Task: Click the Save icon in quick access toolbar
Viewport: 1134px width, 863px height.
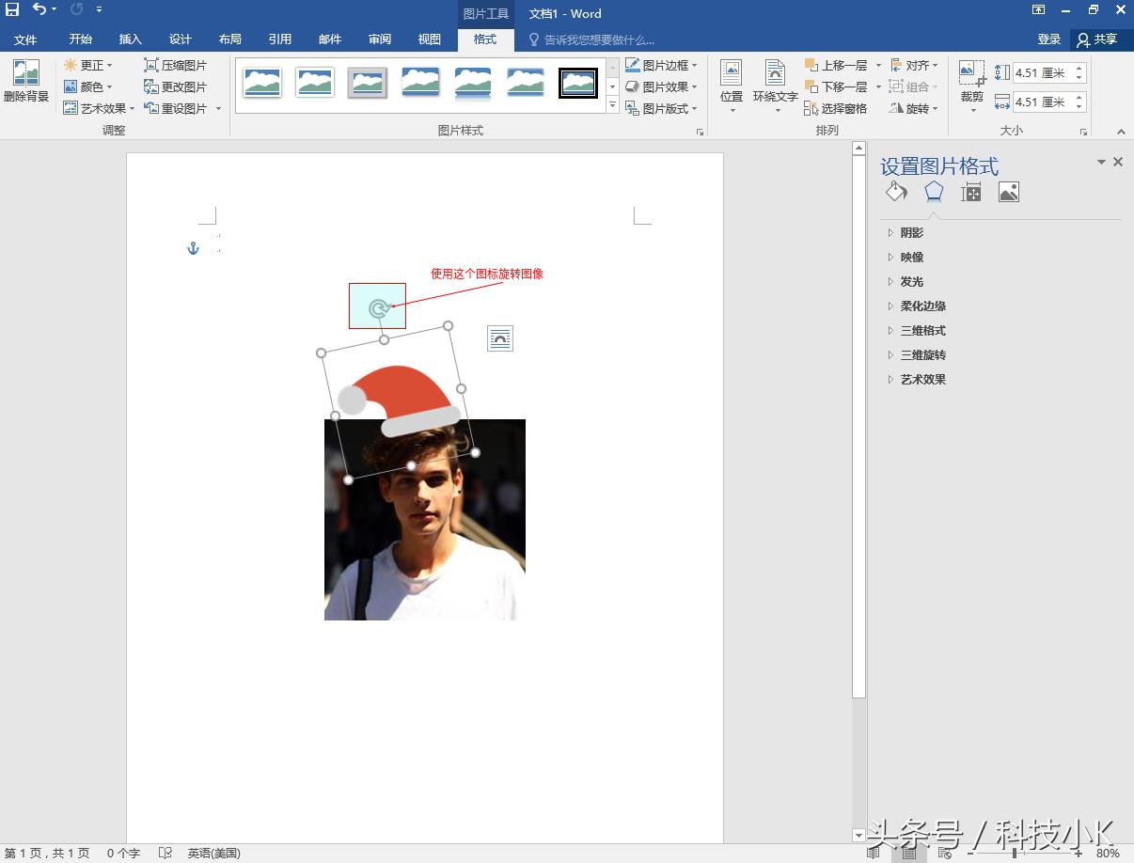Action: 12,9
